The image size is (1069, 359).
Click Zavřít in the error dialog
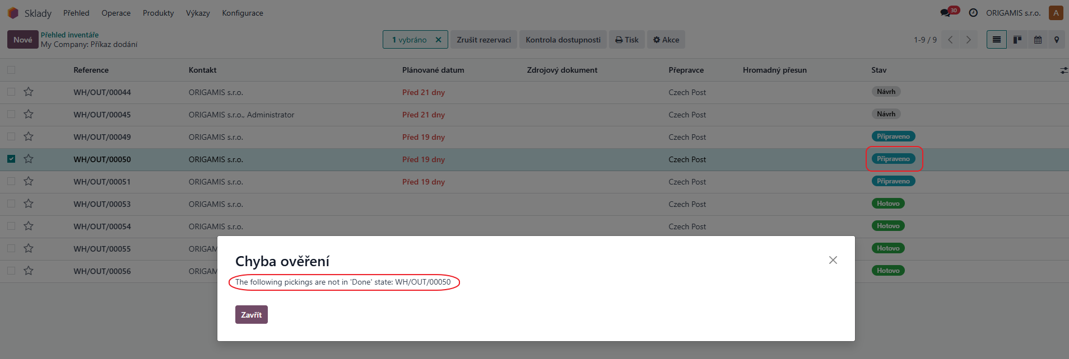click(x=252, y=315)
